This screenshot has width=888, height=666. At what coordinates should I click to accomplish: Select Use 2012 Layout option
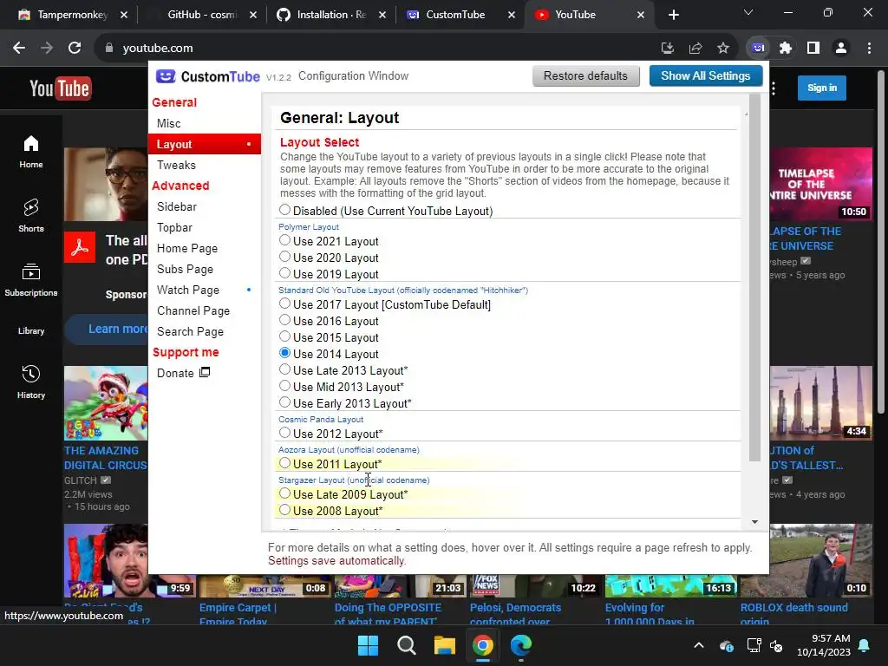click(284, 433)
